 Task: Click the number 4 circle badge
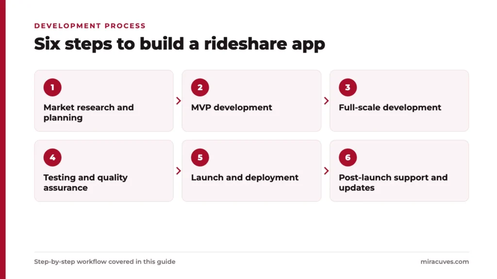52,157
